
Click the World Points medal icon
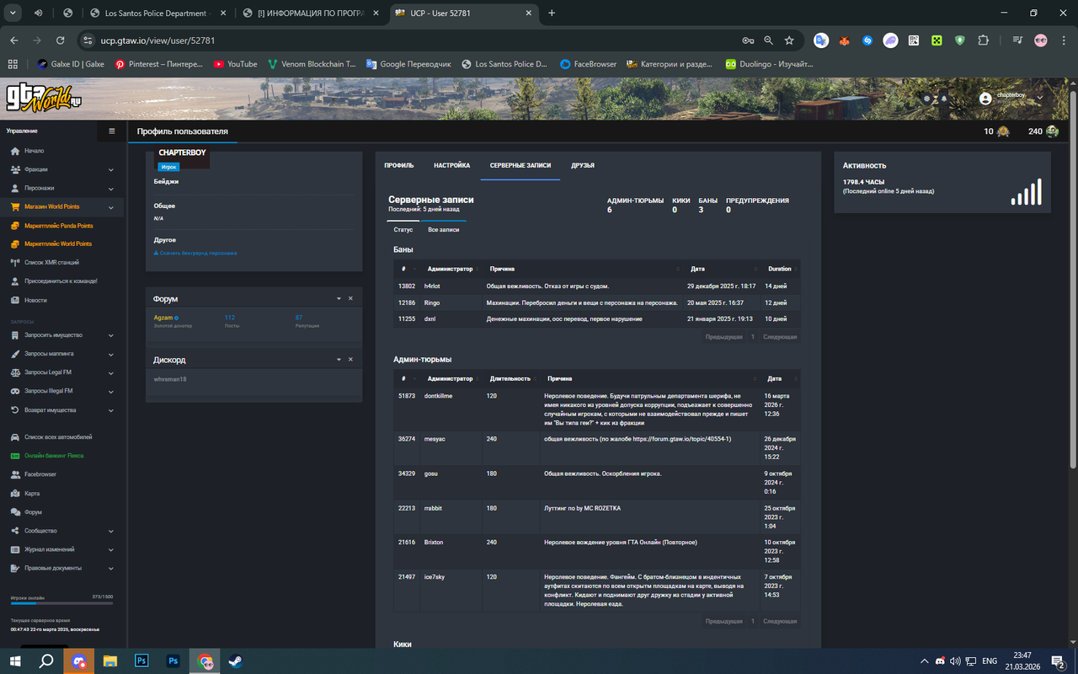[x=1002, y=131]
